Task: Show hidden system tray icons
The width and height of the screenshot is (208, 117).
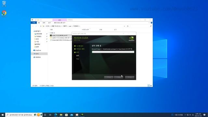Action: pyautogui.click(x=185, y=115)
